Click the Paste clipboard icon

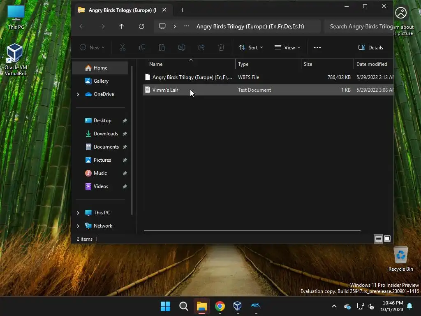point(162,48)
